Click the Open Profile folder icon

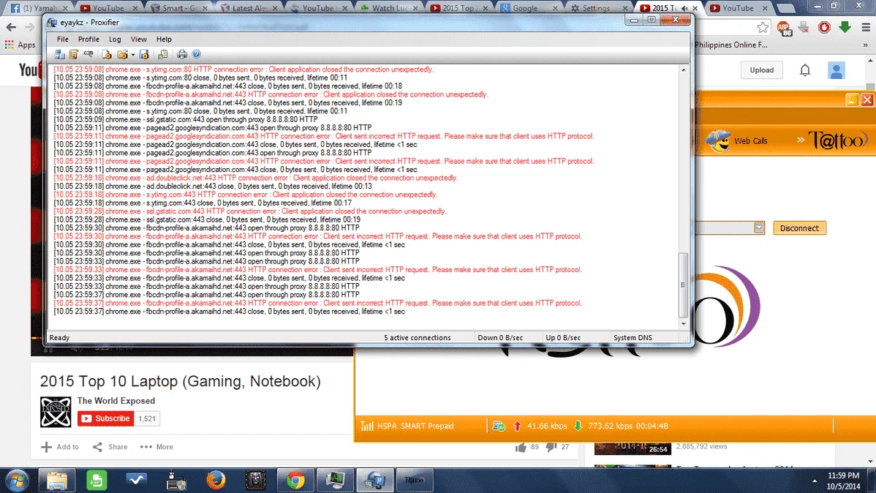click(122, 54)
